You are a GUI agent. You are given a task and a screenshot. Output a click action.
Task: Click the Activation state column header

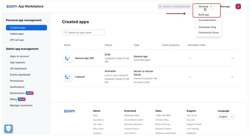click(197, 45)
